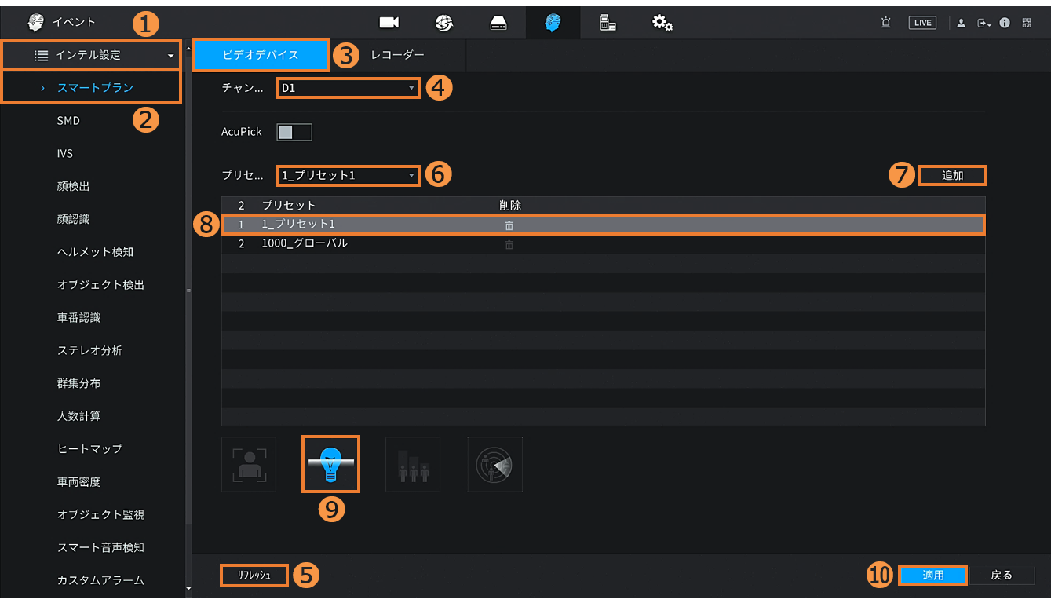Open the storage drive icon in the top bar
Image resolution: width=1051 pixels, height=614 pixels.
tap(498, 23)
